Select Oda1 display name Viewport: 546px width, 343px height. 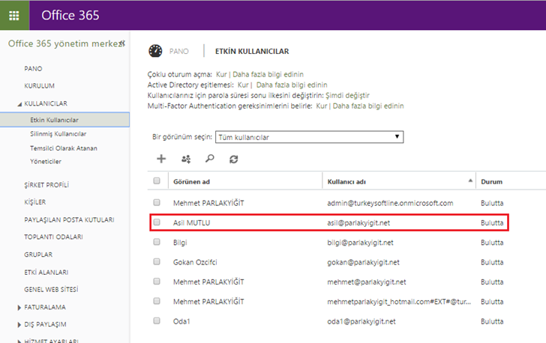click(181, 321)
